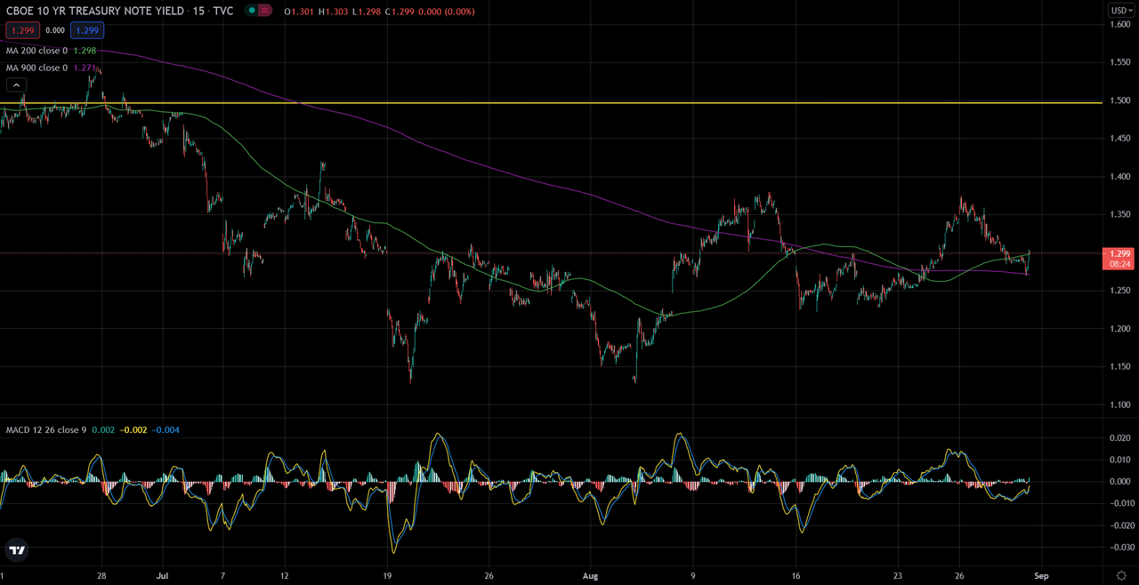The height and width of the screenshot is (585, 1139).
Task: Click the 1.298 MA 200 value
Action: click(83, 51)
